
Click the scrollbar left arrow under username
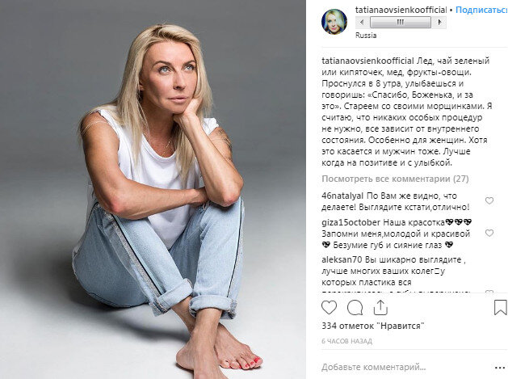(362, 23)
